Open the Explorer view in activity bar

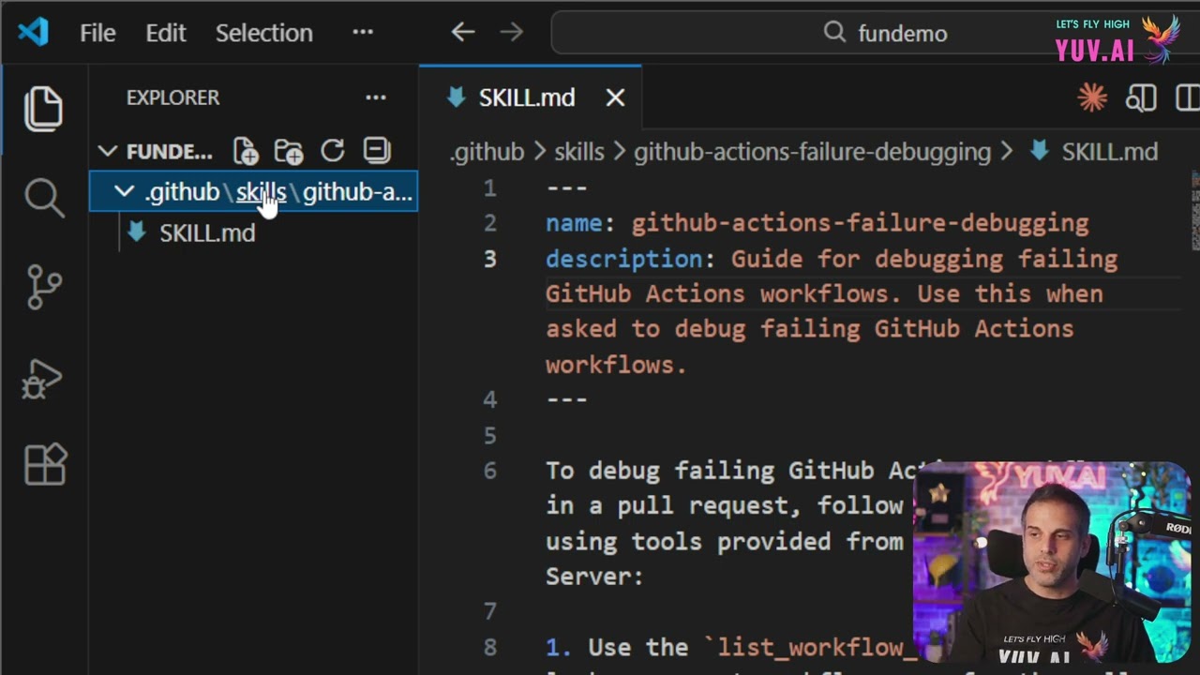click(43, 109)
